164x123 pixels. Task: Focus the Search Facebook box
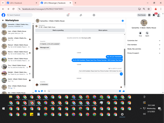19,15
